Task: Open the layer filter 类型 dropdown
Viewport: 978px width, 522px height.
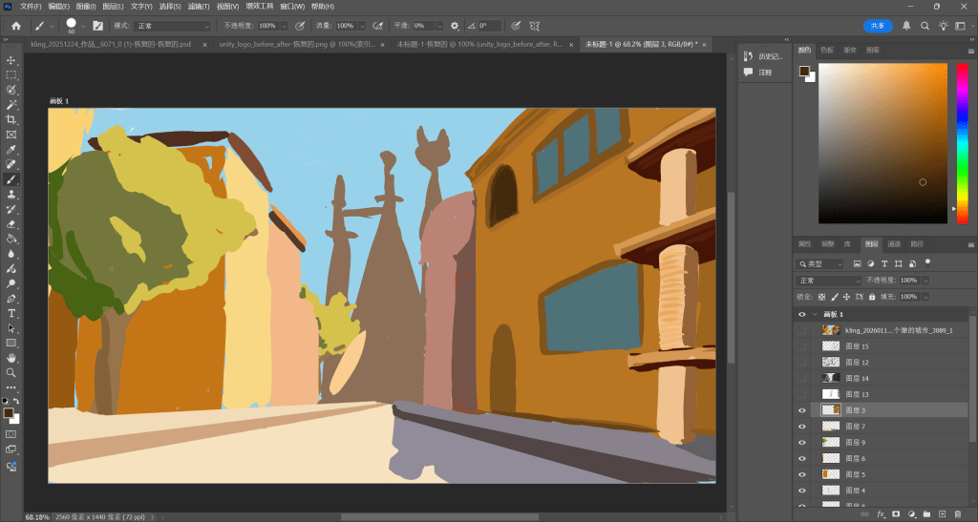Action: (x=821, y=263)
